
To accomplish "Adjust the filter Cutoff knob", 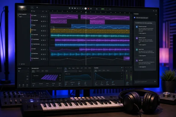I will 66,84.
